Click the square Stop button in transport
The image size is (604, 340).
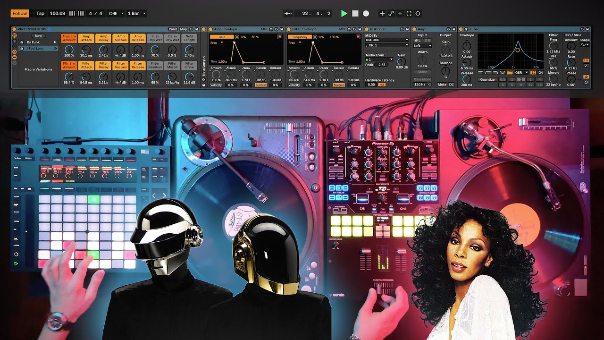pos(355,14)
